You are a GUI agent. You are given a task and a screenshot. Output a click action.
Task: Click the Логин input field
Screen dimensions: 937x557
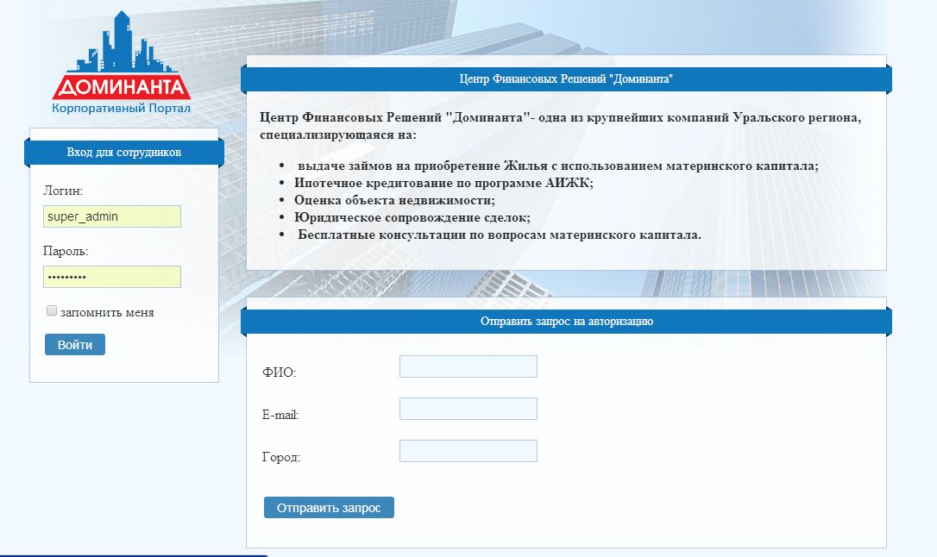point(112,216)
